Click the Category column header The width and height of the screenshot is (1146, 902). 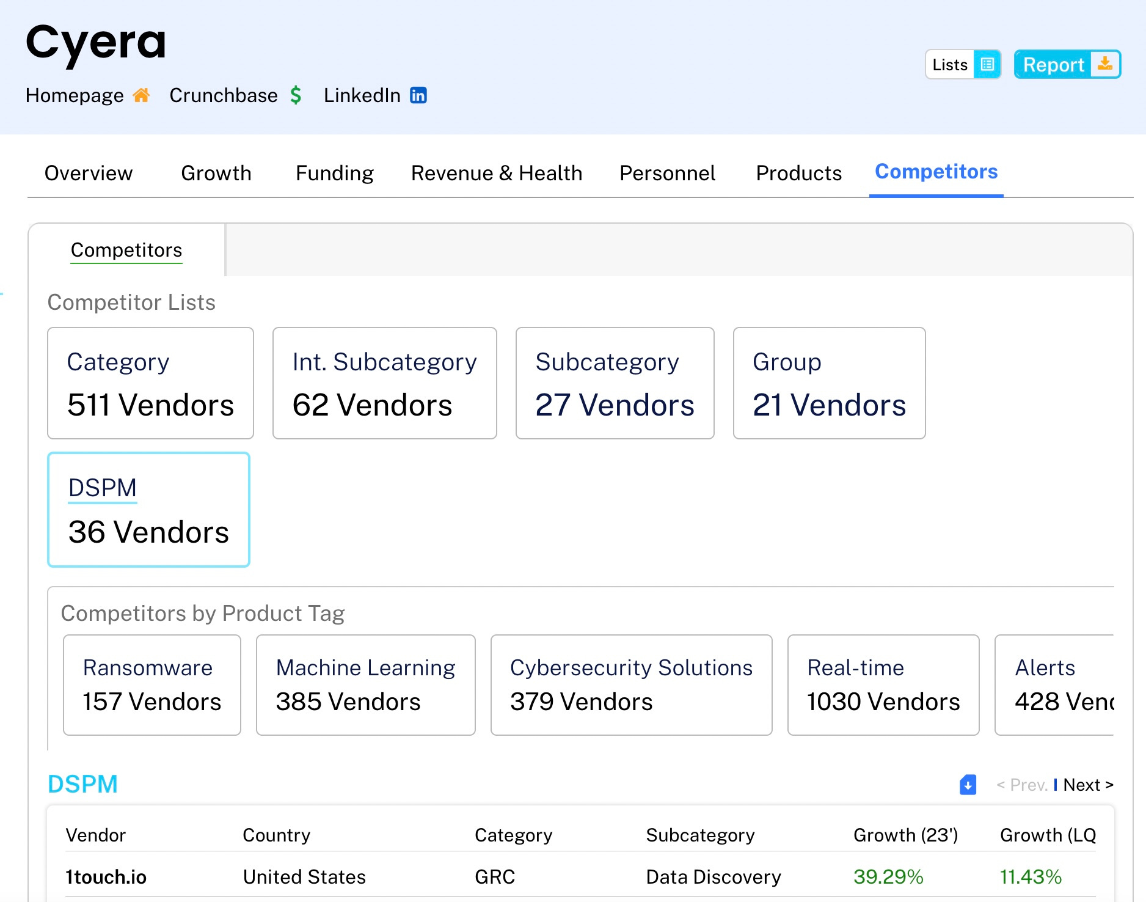pyautogui.click(x=514, y=835)
